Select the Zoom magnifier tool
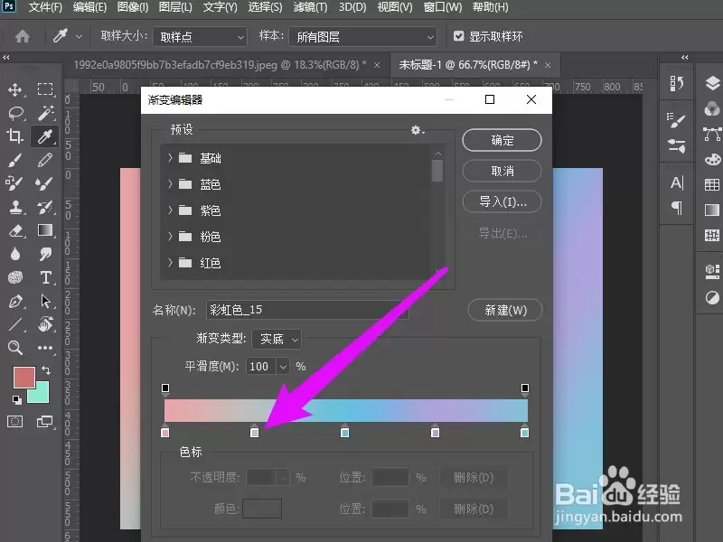 tap(15, 348)
